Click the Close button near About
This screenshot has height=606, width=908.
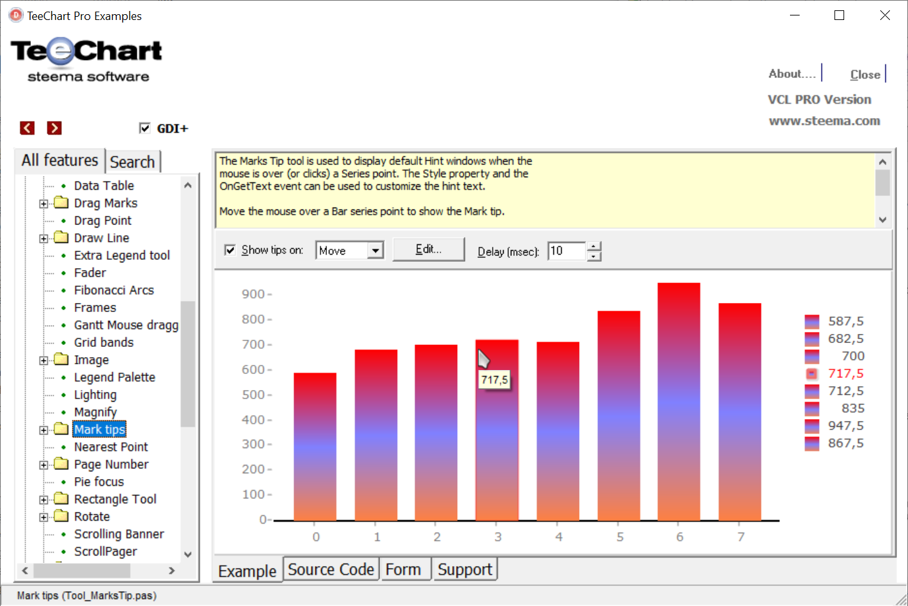(865, 74)
